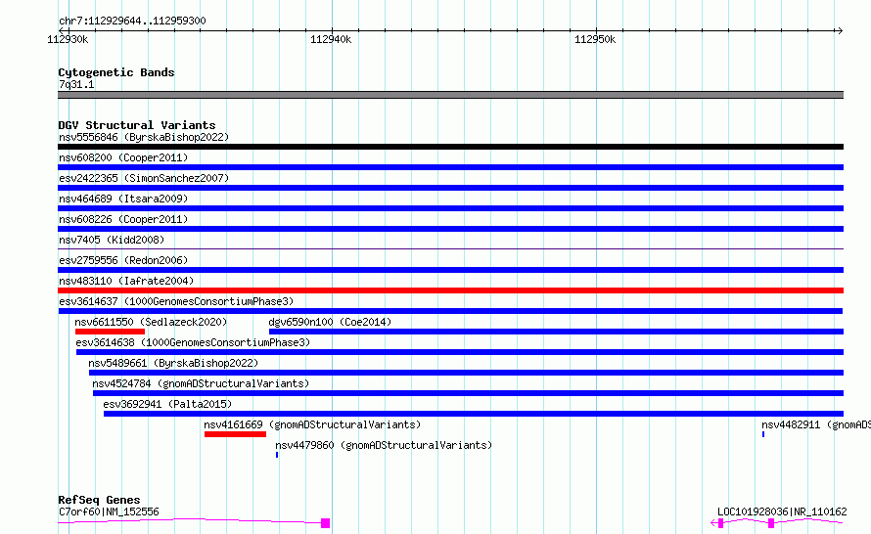Click the nsv464689 (Itsara2009) label
This screenshot has width=871, height=534.
tap(123, 199)
